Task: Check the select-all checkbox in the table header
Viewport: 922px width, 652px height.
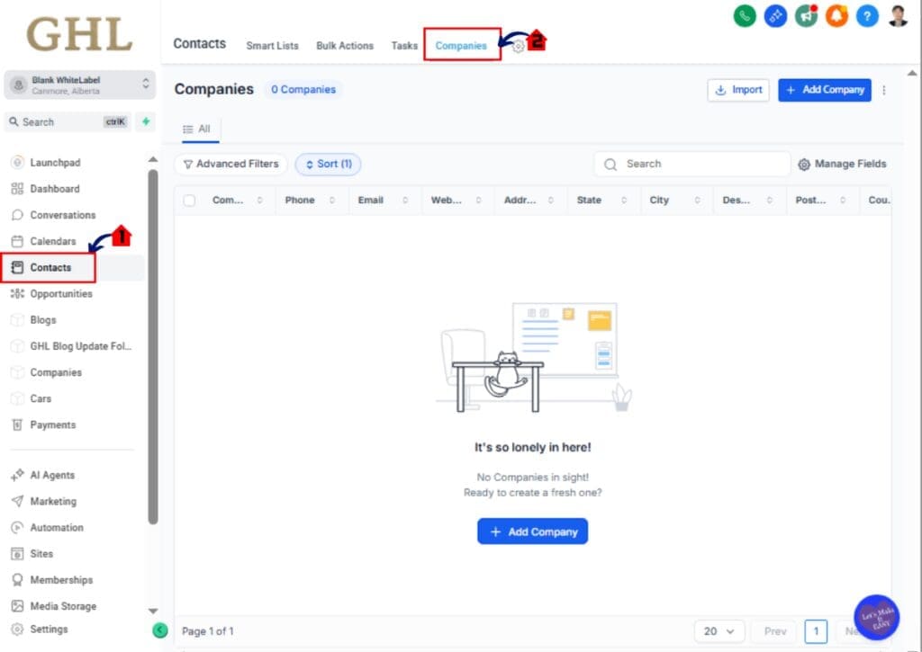Action: click(x=188, y=200)
